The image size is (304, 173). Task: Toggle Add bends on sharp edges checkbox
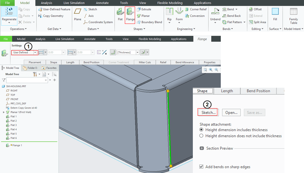[x=202, y=167]
